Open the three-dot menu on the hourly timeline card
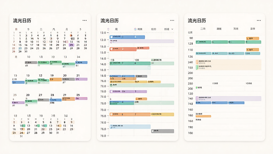This screenshot has height=154, width=273. pyautogui.click(x=172, y=20)
